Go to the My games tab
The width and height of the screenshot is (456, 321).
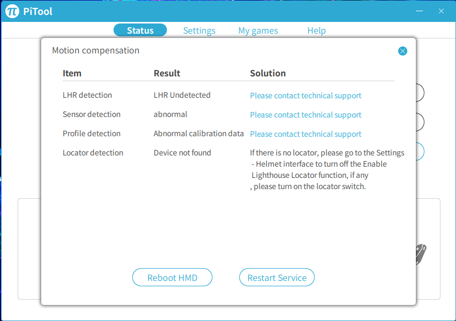coord(258,30)
